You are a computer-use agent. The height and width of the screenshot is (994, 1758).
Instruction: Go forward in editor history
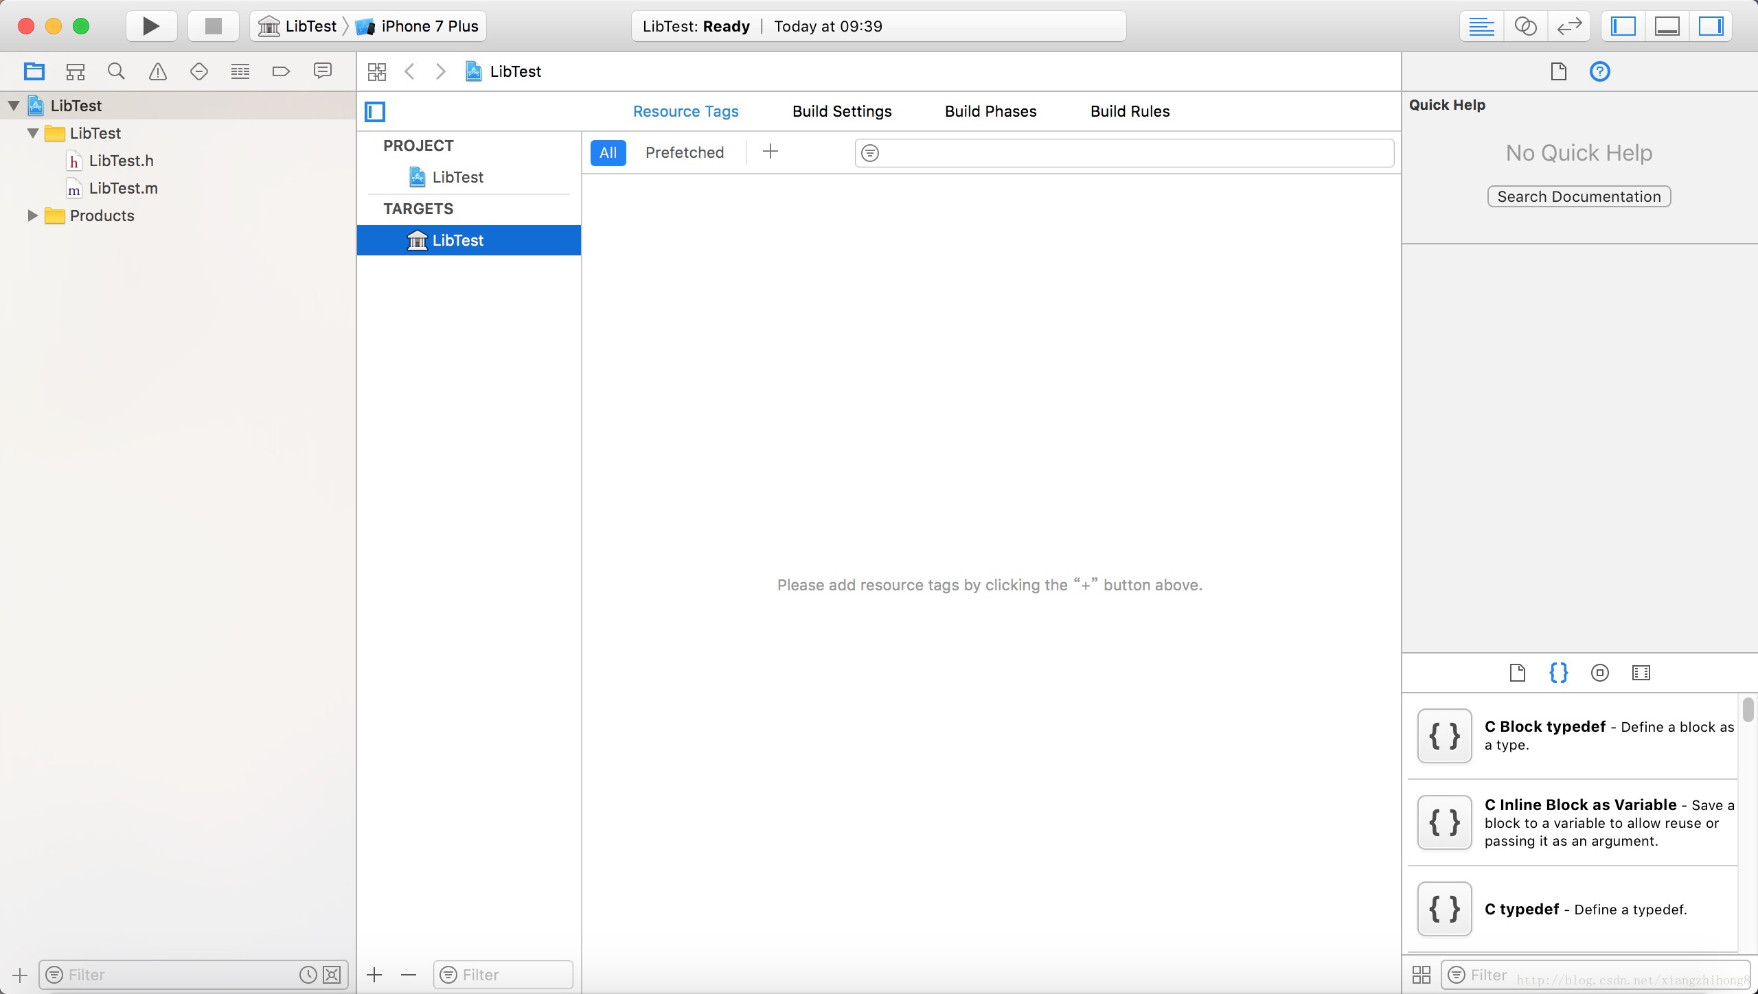[x=441, y=71]
